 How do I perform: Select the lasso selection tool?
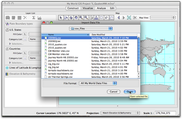[x=106, y=18]
